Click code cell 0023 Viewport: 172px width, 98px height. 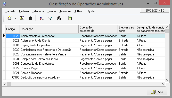click(13, 41)
